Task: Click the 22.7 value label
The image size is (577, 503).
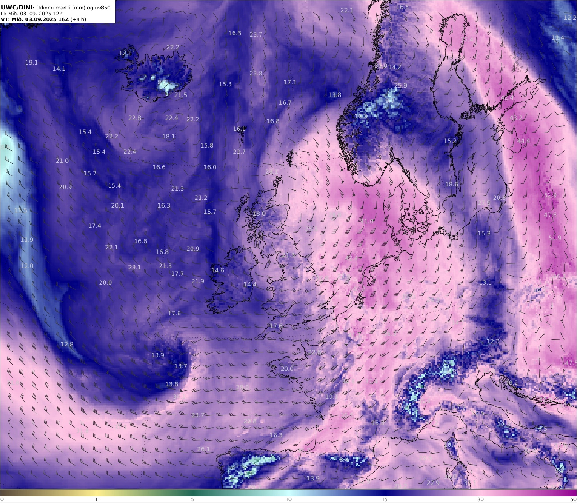Action: coord(239,152)
